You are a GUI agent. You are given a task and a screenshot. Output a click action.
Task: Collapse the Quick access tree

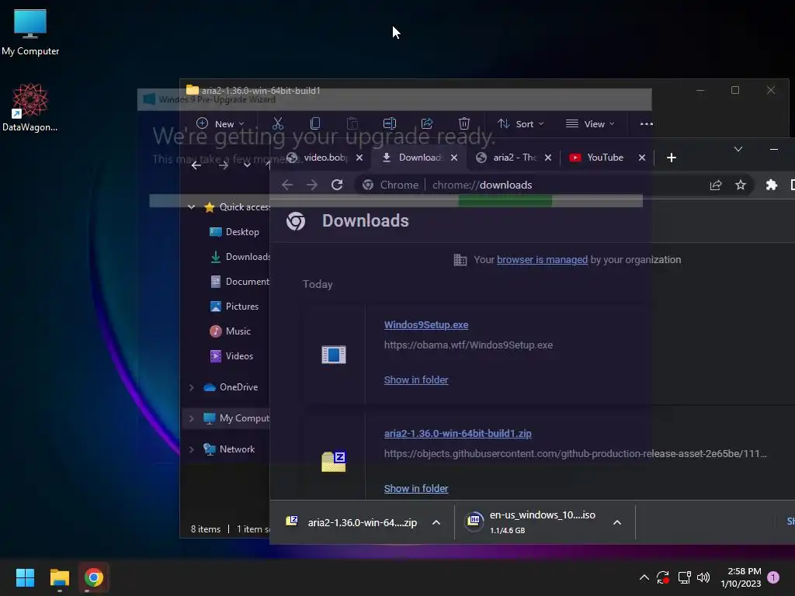[x=191, y=206]
